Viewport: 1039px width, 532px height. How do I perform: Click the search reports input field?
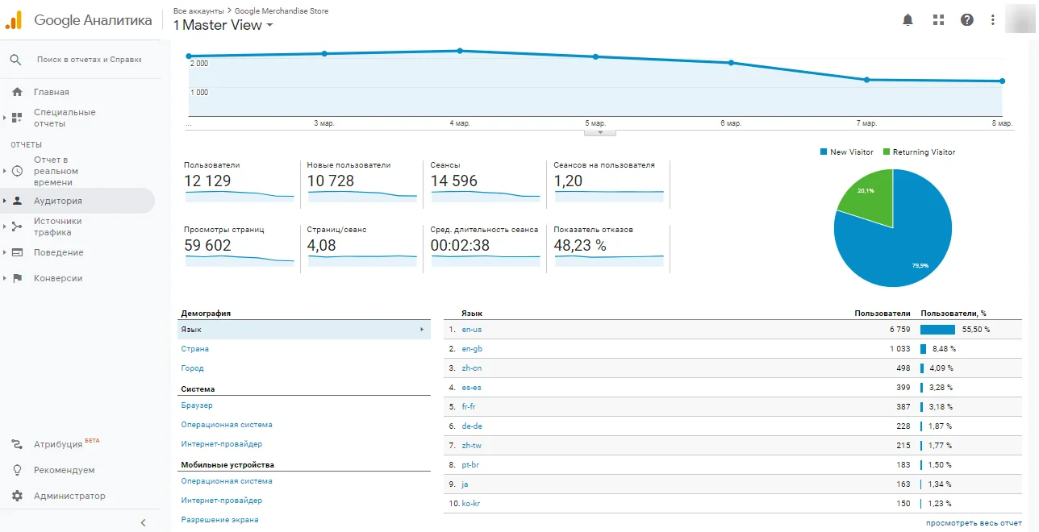(x=90, y=60)
